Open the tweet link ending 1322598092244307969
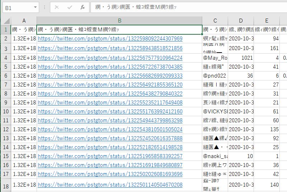Image resolution: width=287 pixels, height=192 pixels. point(110,39)
